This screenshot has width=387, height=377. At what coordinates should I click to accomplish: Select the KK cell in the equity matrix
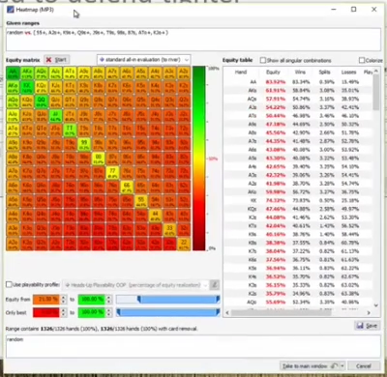27,87
